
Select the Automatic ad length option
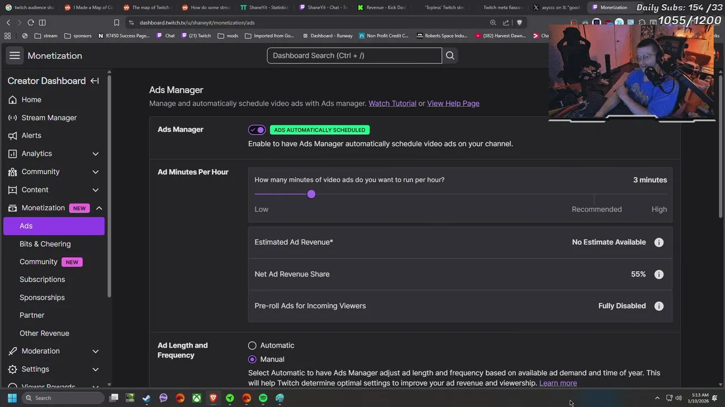tap(252, 345)
